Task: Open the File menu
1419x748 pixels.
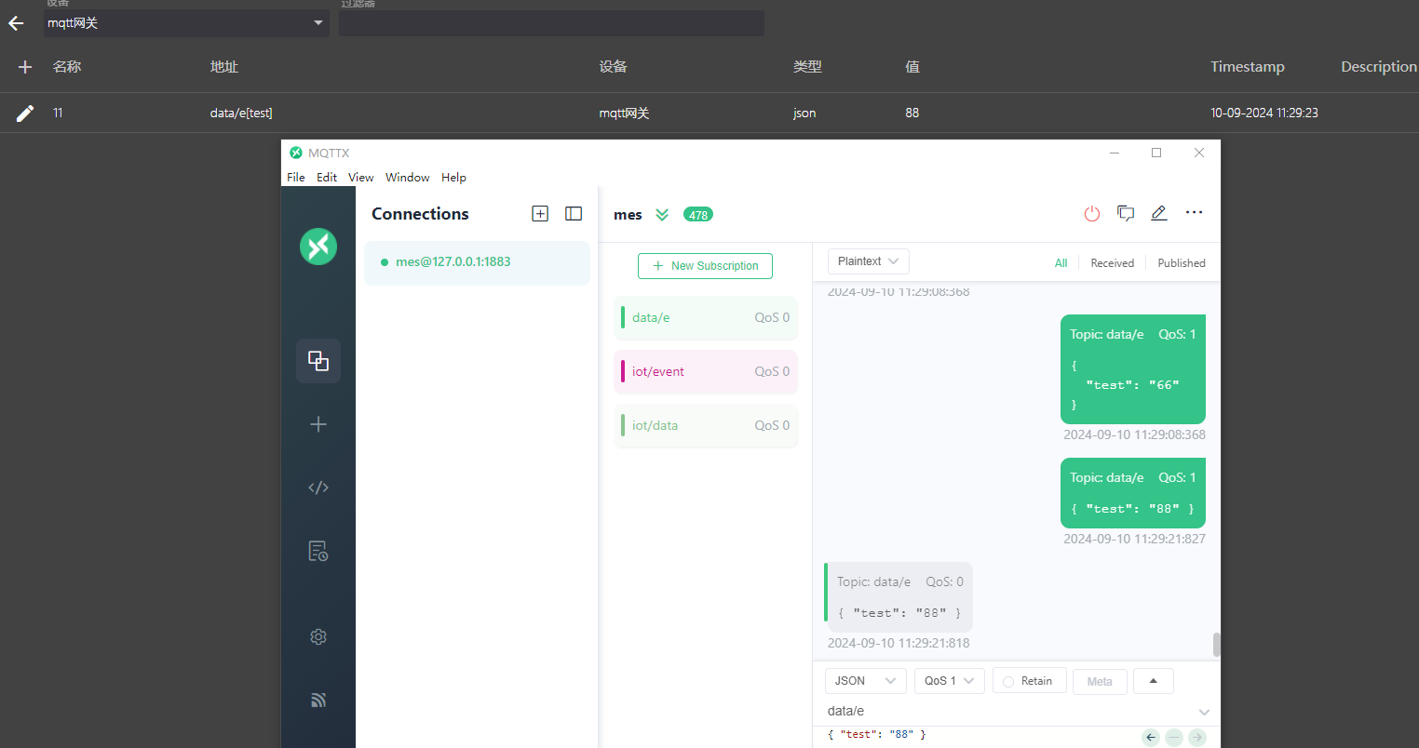Action: 296,178
